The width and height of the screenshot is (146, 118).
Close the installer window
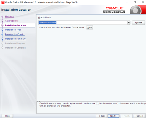143,2
